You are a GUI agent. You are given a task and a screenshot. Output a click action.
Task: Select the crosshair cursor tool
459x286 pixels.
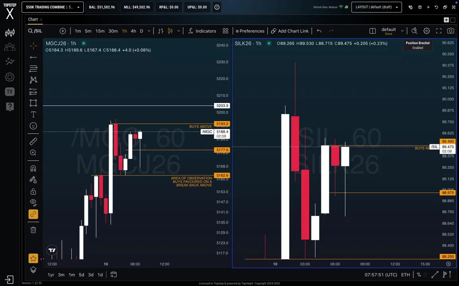click(x=33, y=46)
